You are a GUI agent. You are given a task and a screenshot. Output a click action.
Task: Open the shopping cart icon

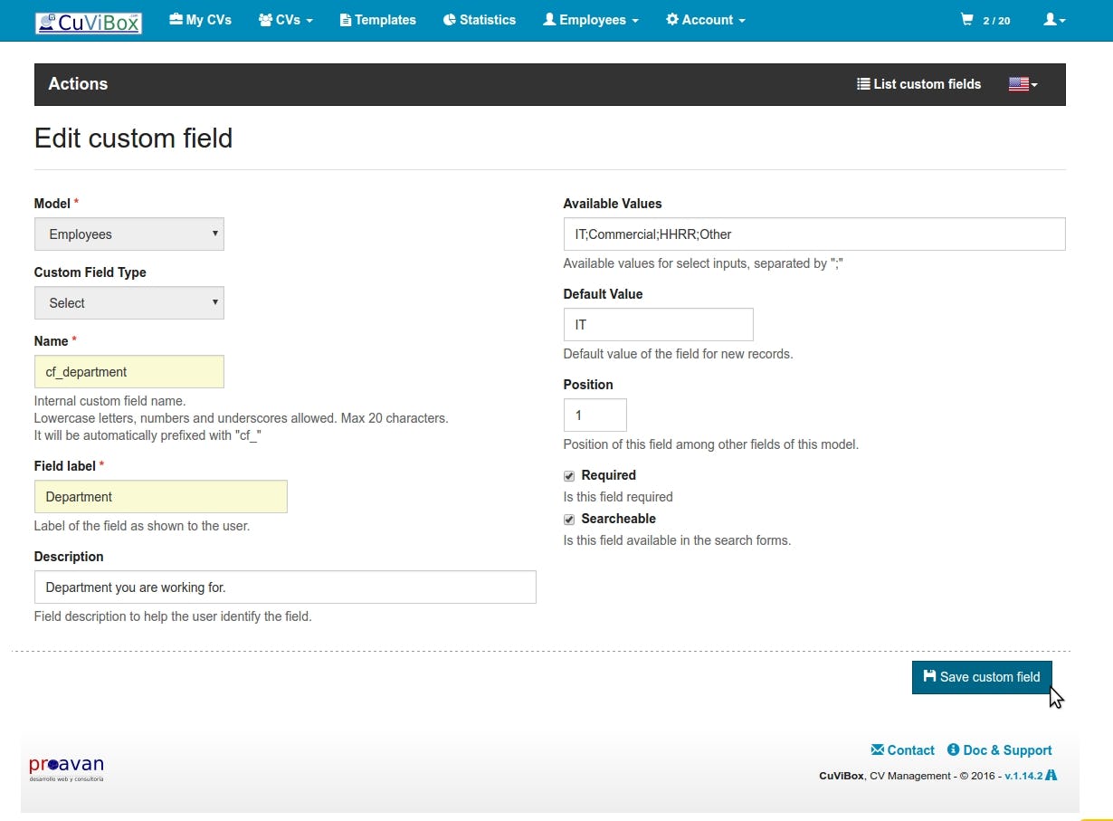(967, 20)
